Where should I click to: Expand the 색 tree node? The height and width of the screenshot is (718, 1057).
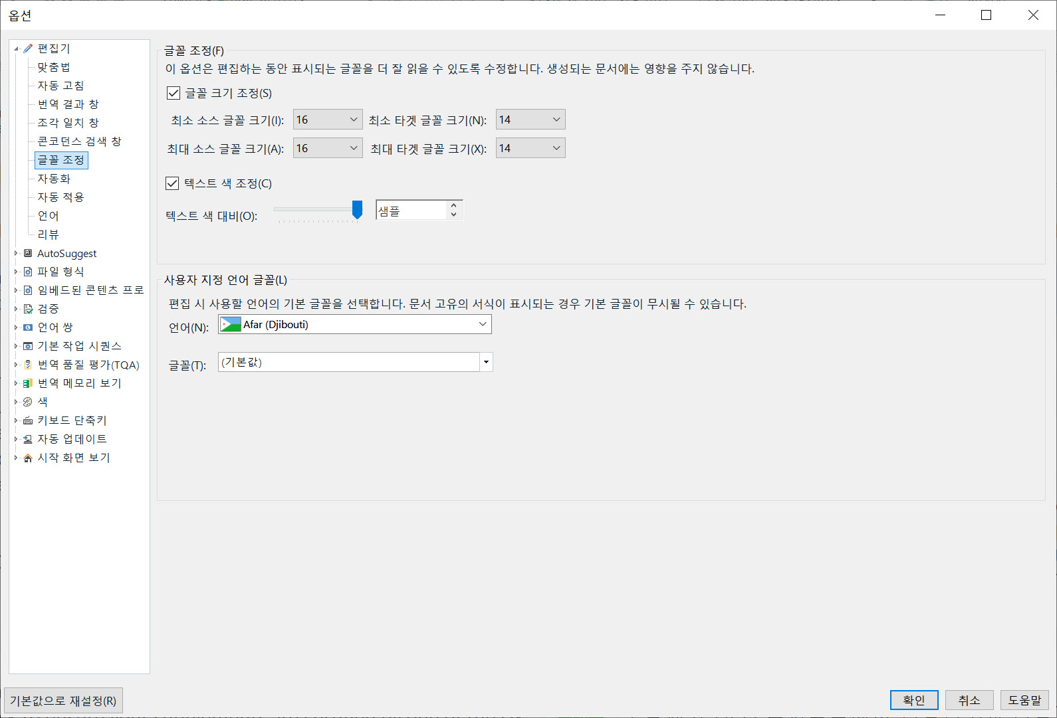tap(16, 402)
